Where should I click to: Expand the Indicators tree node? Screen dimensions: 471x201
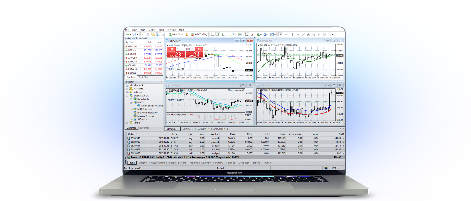[x=127, y=92]
